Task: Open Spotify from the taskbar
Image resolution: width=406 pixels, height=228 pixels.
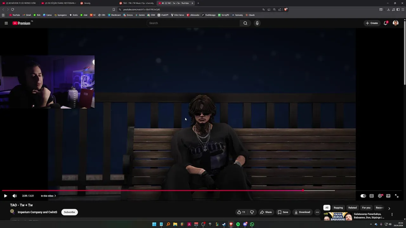Action: pos(238,224)
